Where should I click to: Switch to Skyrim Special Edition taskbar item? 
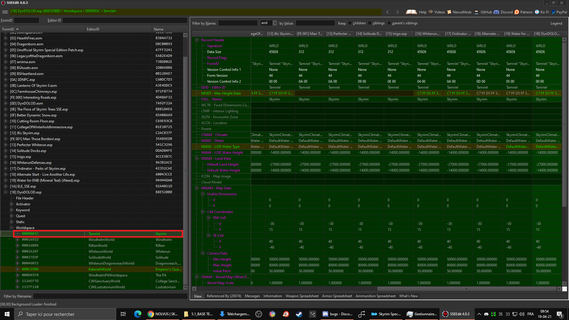pos(386,314)
